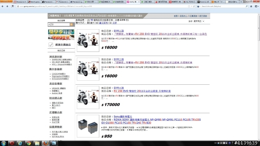Click the search magnifier in browser search box
This screenshot has width=260, height=146.
click(247, 6)
